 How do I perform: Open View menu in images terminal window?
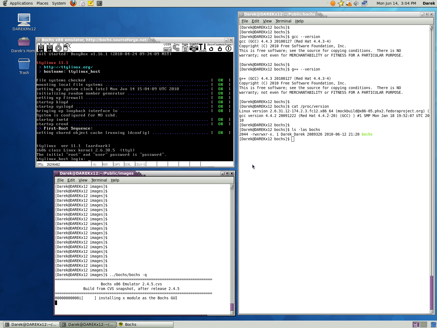(x=83, y=180)
